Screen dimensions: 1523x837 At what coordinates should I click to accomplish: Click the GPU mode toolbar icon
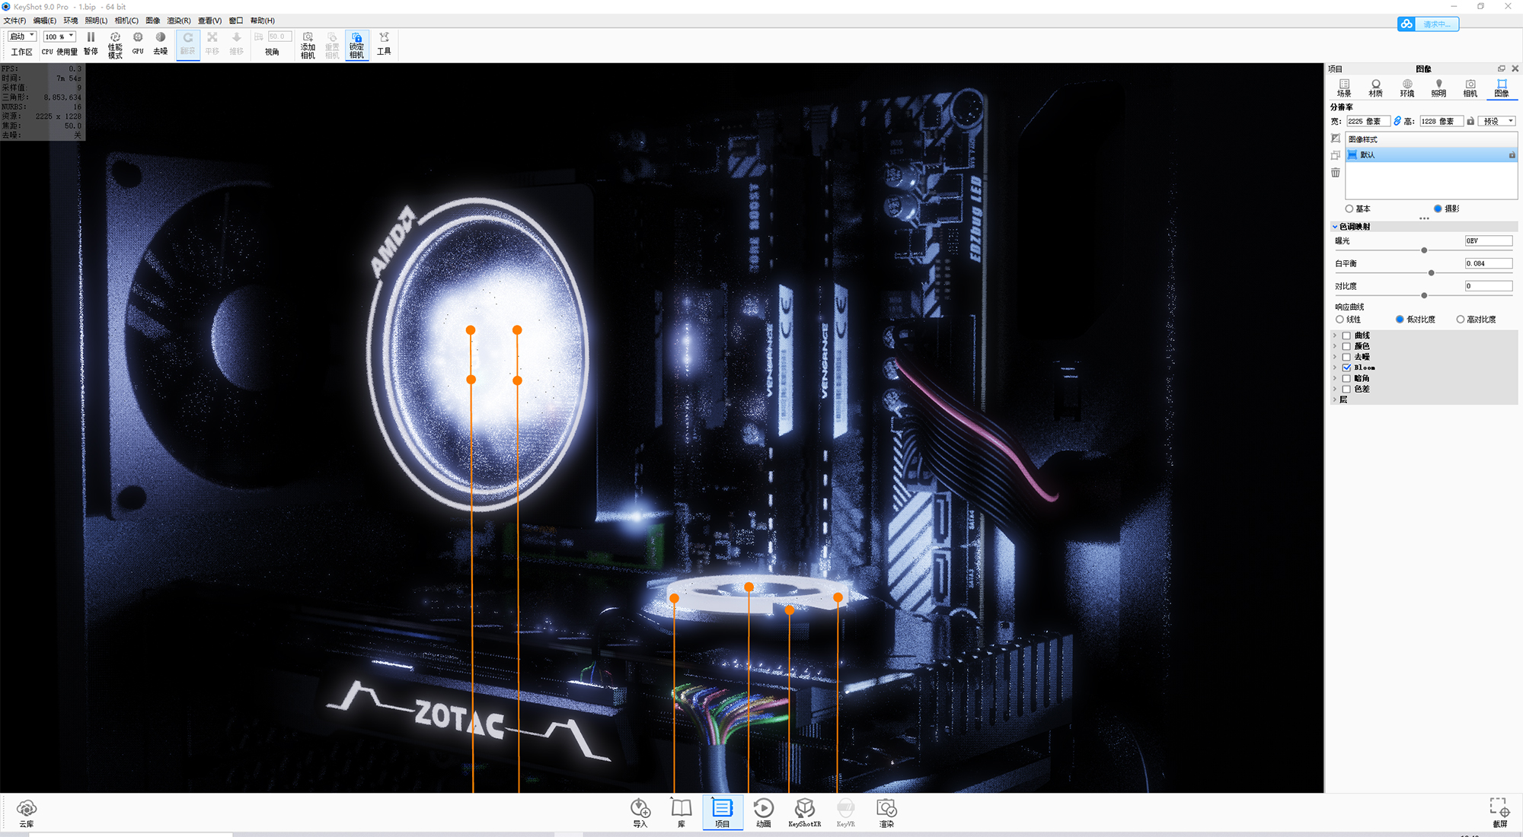137,43
